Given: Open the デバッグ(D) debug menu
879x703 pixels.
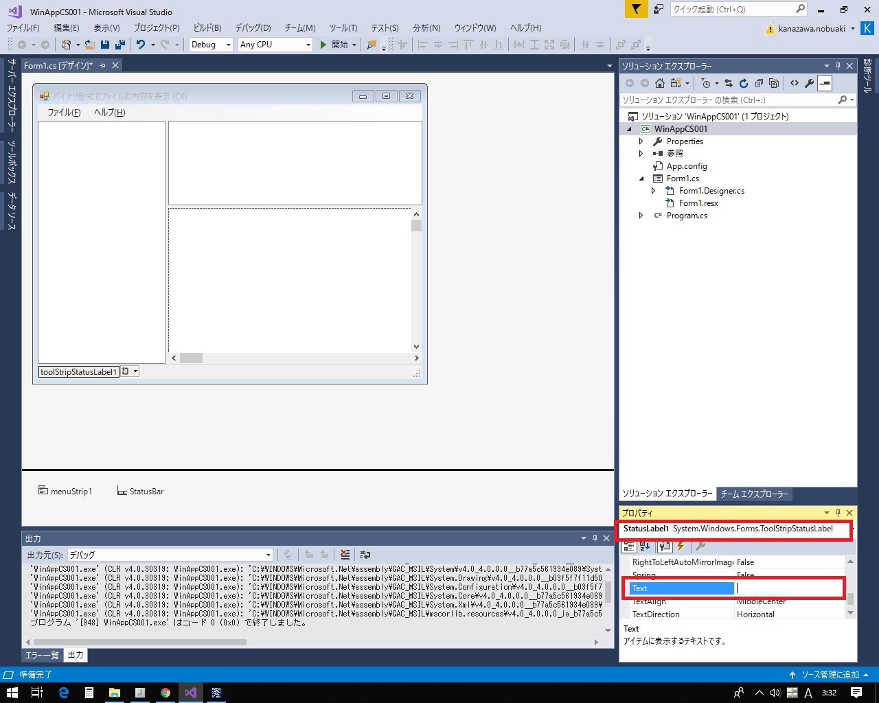Looking at the screenshot, I should pyautogui.click(x=253, y=27).
